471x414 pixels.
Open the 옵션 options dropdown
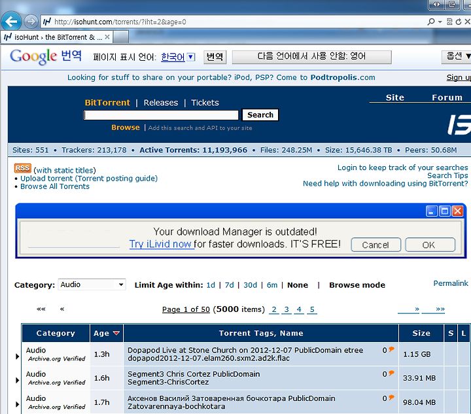[x=457, y=56]
